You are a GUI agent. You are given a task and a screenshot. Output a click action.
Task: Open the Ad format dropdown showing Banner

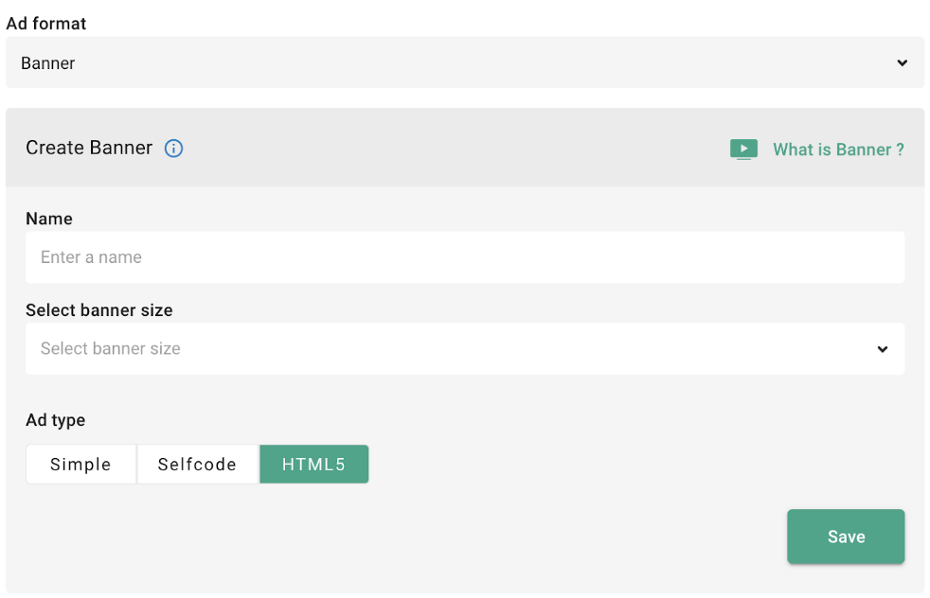[x=464, y=63]
